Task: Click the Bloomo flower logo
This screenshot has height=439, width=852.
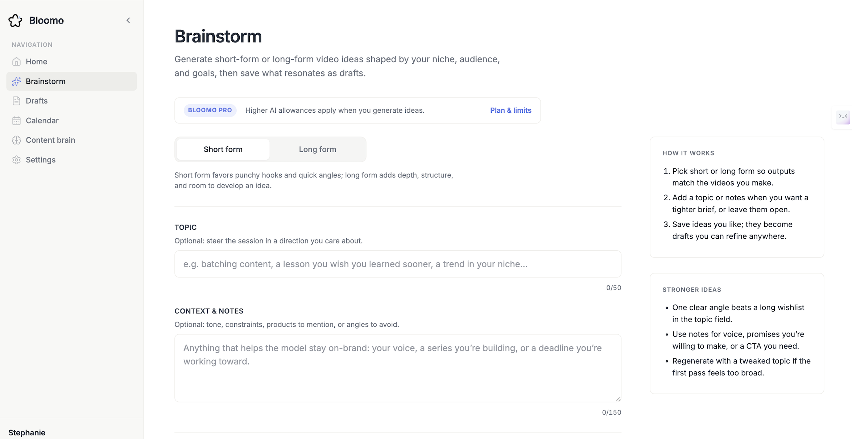Action: pyautogui.click(x=15, y=20)
